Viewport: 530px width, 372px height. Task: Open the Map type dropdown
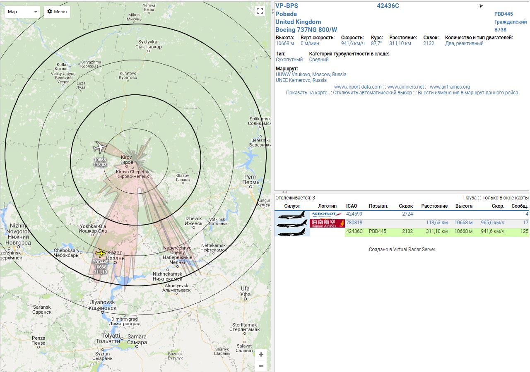(x=22, y=12)
